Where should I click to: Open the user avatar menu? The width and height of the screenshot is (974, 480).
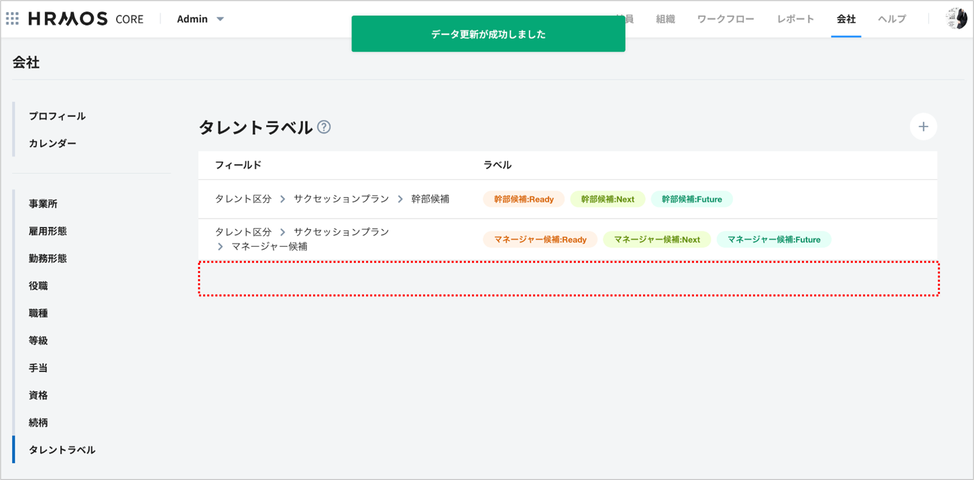(956, 19)
